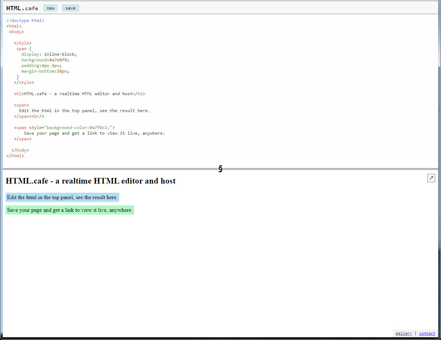This screenshot has height=340, width=441.
Task: Click the green "Save your page" span in the preview
Action: click(69, 210)
